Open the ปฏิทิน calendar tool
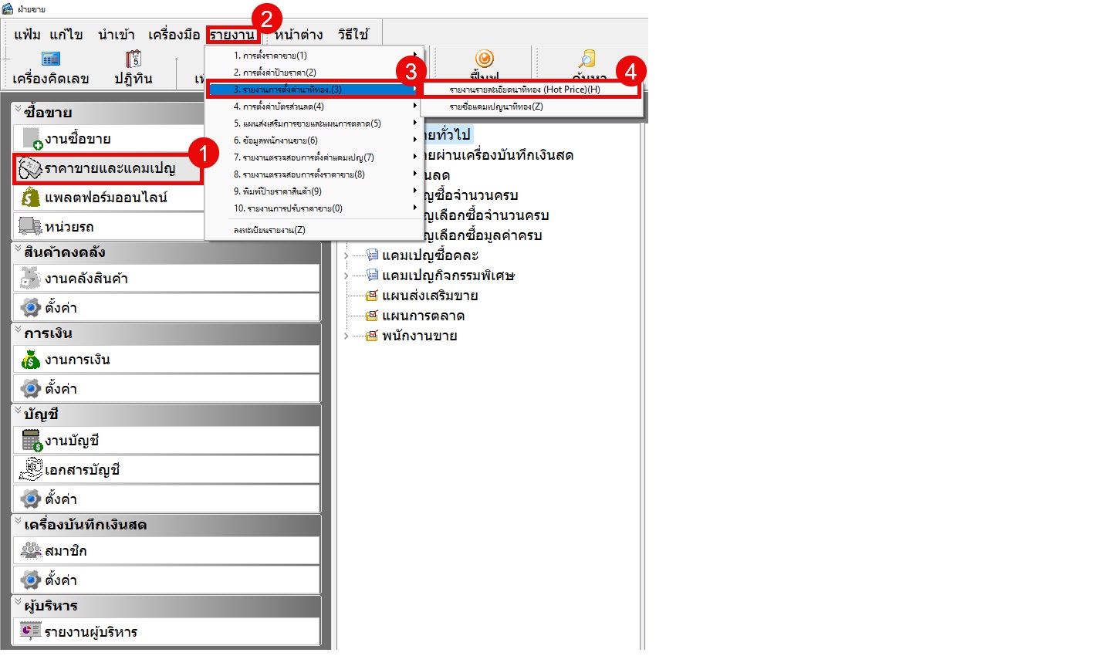The width and height of the screenshot is (1119, 656). [x=133, y=67]
